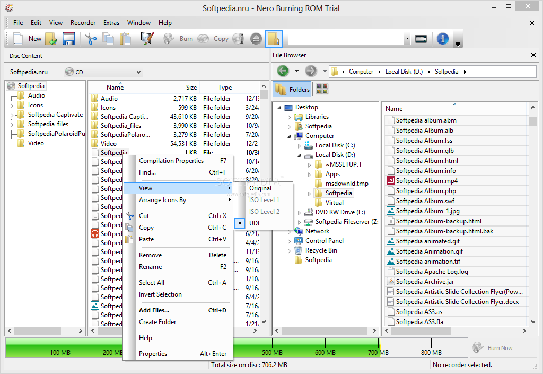
Task: Click Create Folder in context menu
Action: (x=178, y=321)
